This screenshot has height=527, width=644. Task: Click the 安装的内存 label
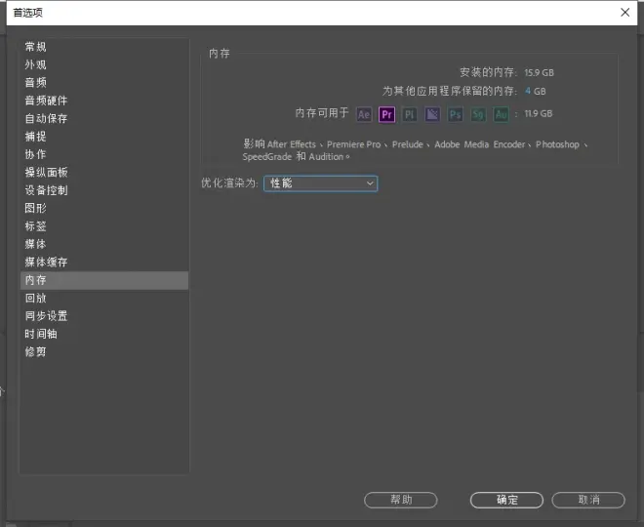[488, 72]
